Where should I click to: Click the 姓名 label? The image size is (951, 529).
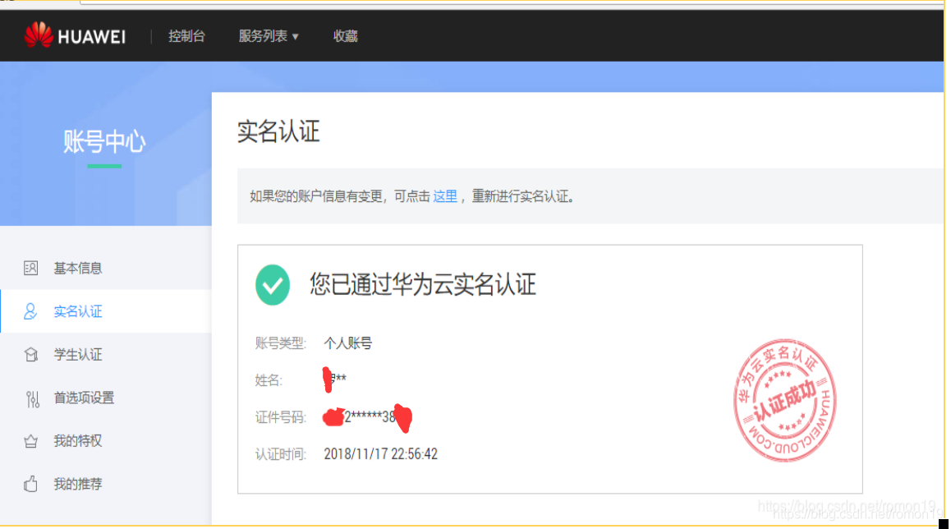pyautogui.click(x=269, y=380)
